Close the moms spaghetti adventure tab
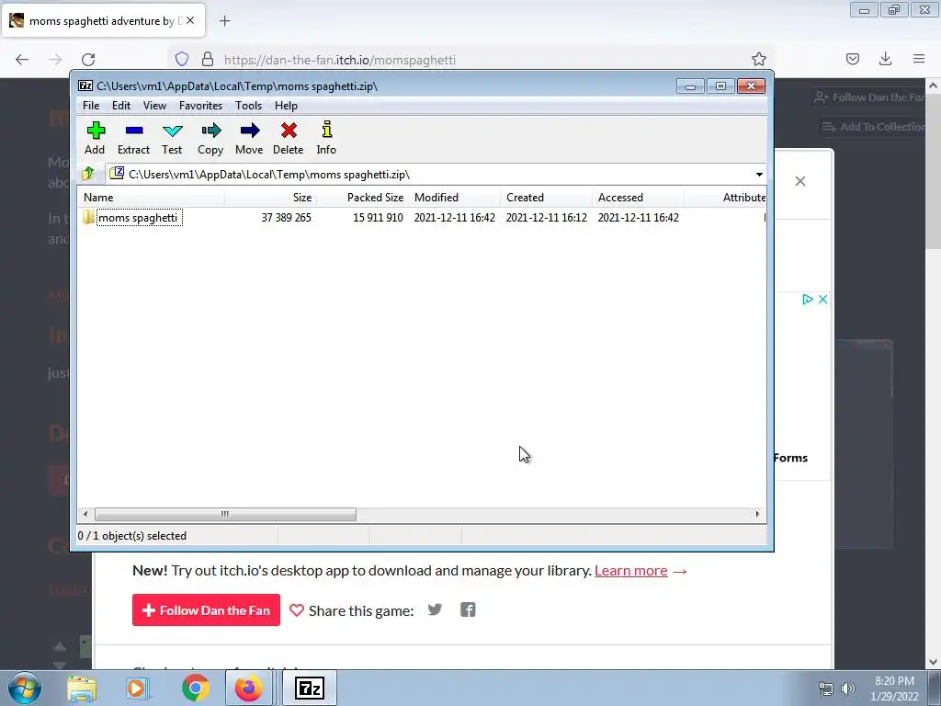The width and height of the screenshot is (941, 706). point(190,20)
